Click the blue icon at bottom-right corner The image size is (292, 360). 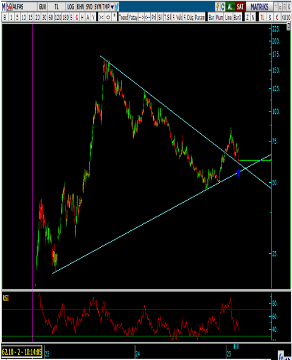click(281, 355)
